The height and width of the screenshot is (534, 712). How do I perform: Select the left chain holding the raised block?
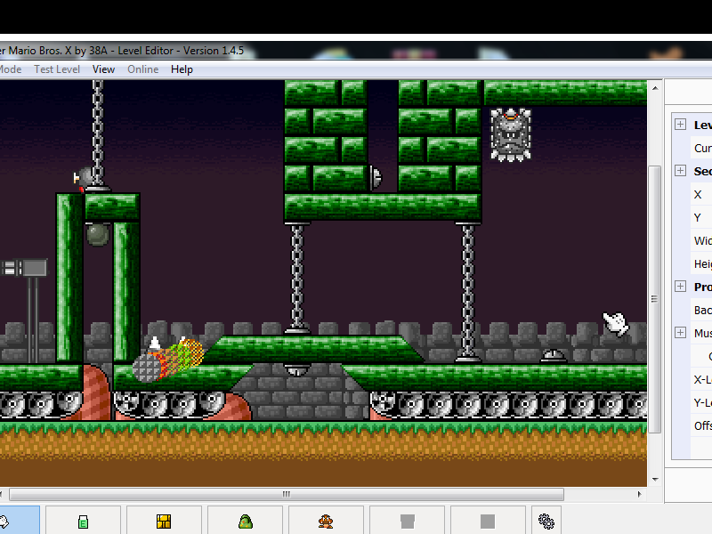(x=297, y=278)
